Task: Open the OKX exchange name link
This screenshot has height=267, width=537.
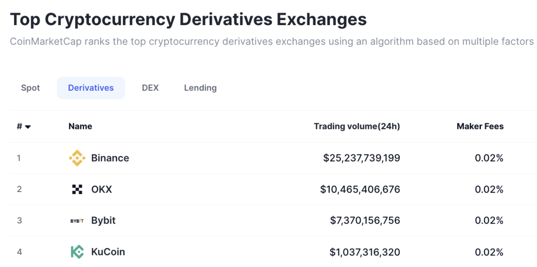Action: tap(101, 189)
